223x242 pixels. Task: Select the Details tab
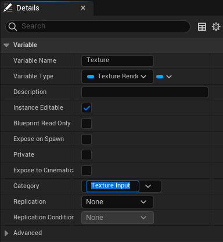[28, 8]
